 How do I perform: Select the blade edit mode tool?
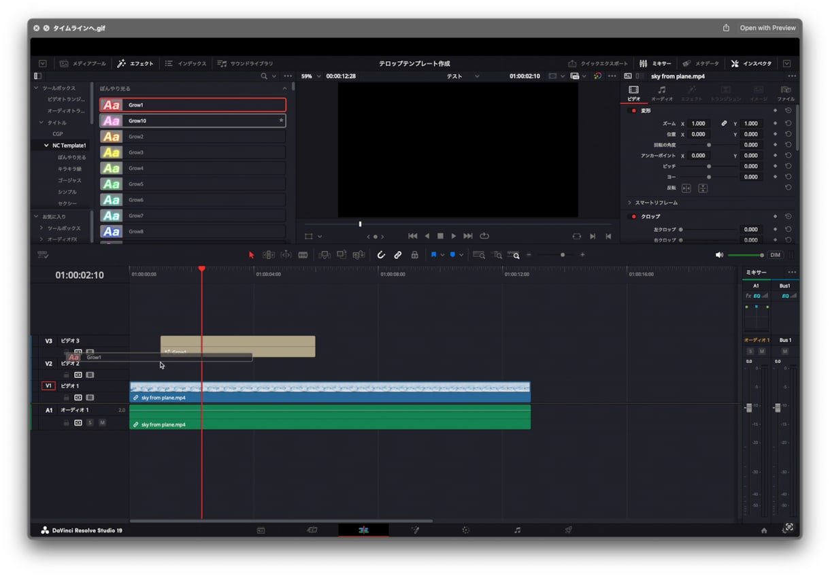pos(303,255)
